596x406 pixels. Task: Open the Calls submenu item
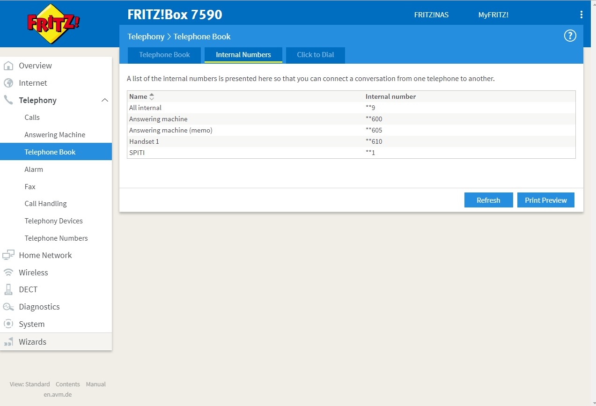[x=32, y=118]
